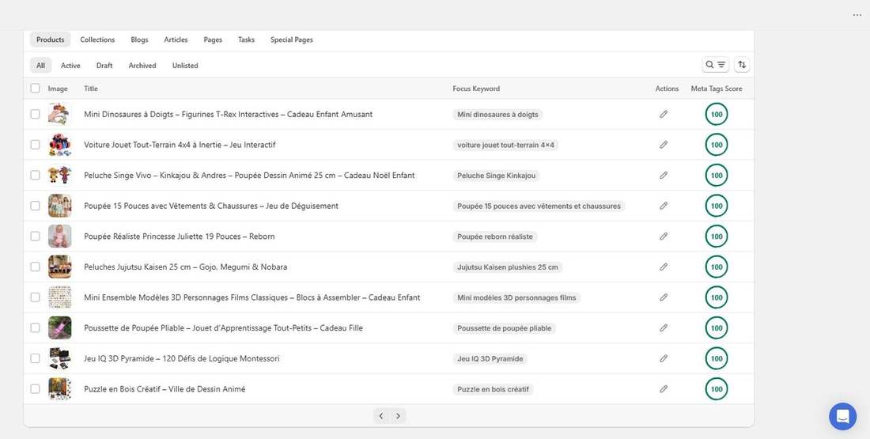
Task: Switch to the Blogs tab
Action: point(139,40)
